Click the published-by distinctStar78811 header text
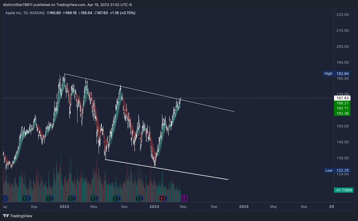 pyautogui.click(x=67, y=5)
